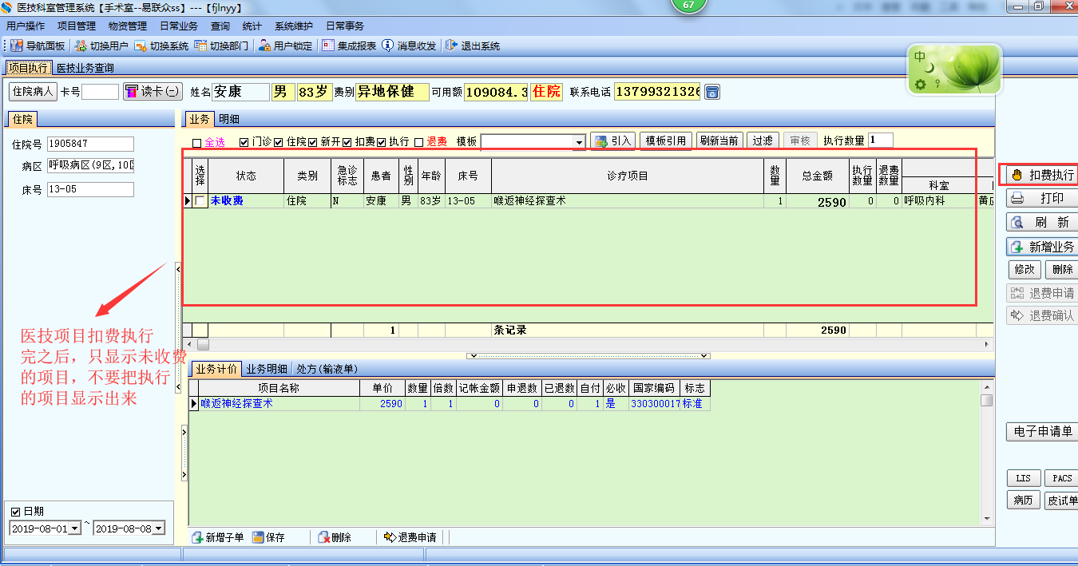Click the 电子申请单 button
Viewport: 1078px width, 566px height.
(1042, 432)
